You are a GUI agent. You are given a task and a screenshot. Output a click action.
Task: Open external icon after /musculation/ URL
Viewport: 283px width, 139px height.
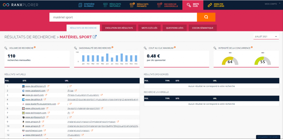pos(82,135)
